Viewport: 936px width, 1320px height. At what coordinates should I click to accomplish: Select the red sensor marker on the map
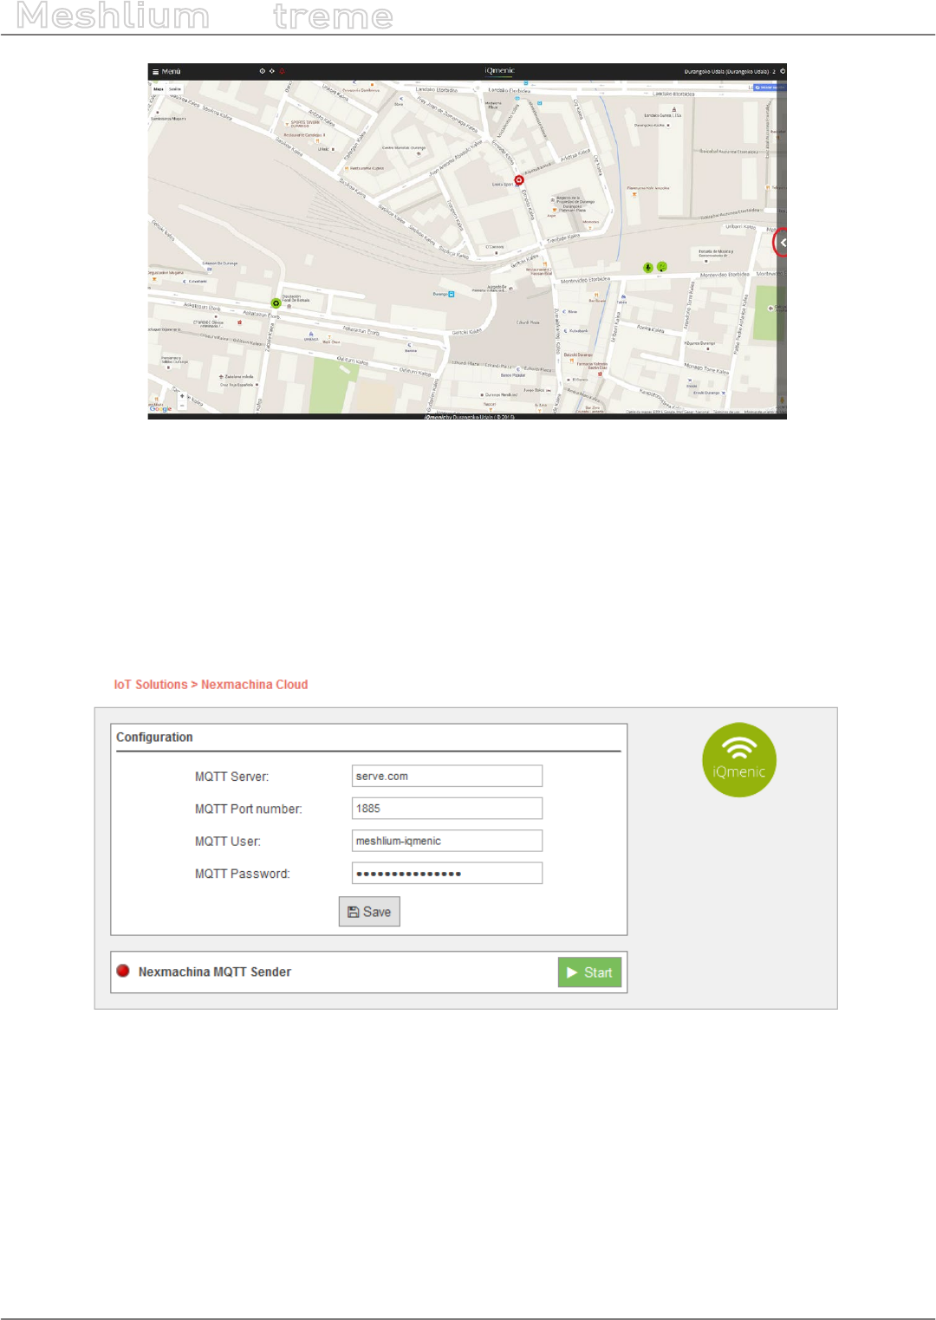pos(519,180)
